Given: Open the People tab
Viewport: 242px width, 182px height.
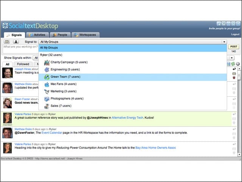Looking at the screenshot, I should 60,35.
